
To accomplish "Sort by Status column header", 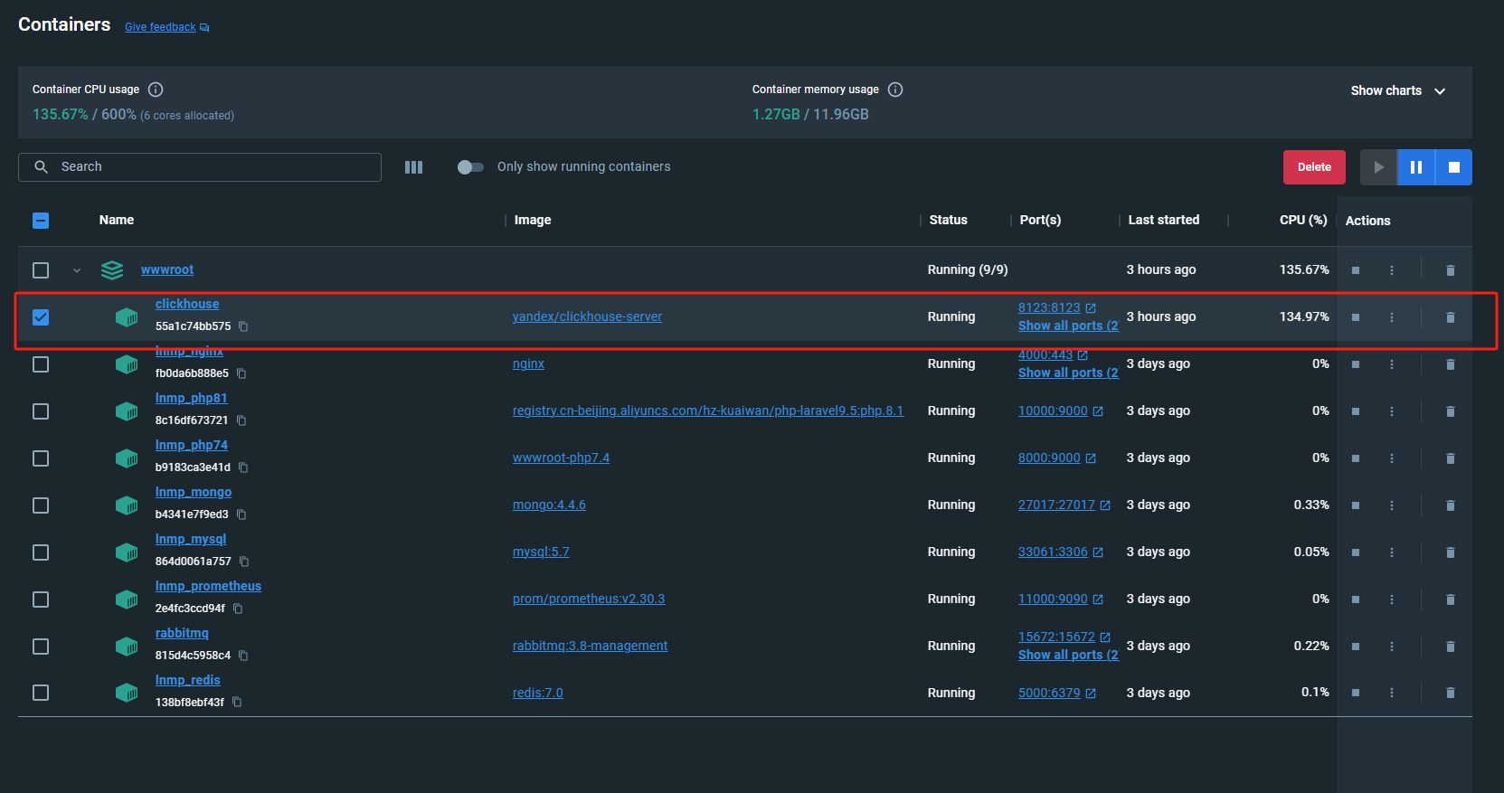I will tap(948, 221).
